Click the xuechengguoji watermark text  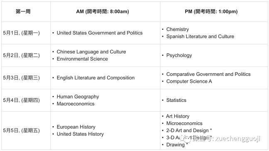tap(237, 139)
